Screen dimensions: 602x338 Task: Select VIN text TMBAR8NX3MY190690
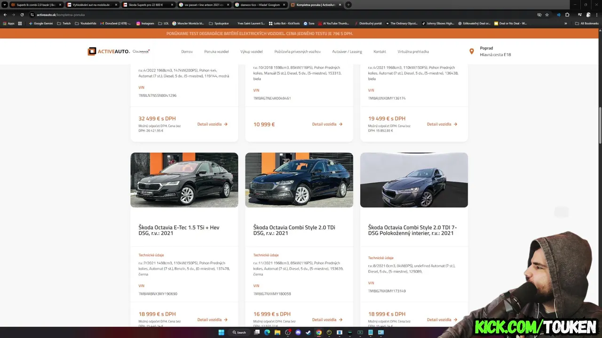(x=158, y=294)
